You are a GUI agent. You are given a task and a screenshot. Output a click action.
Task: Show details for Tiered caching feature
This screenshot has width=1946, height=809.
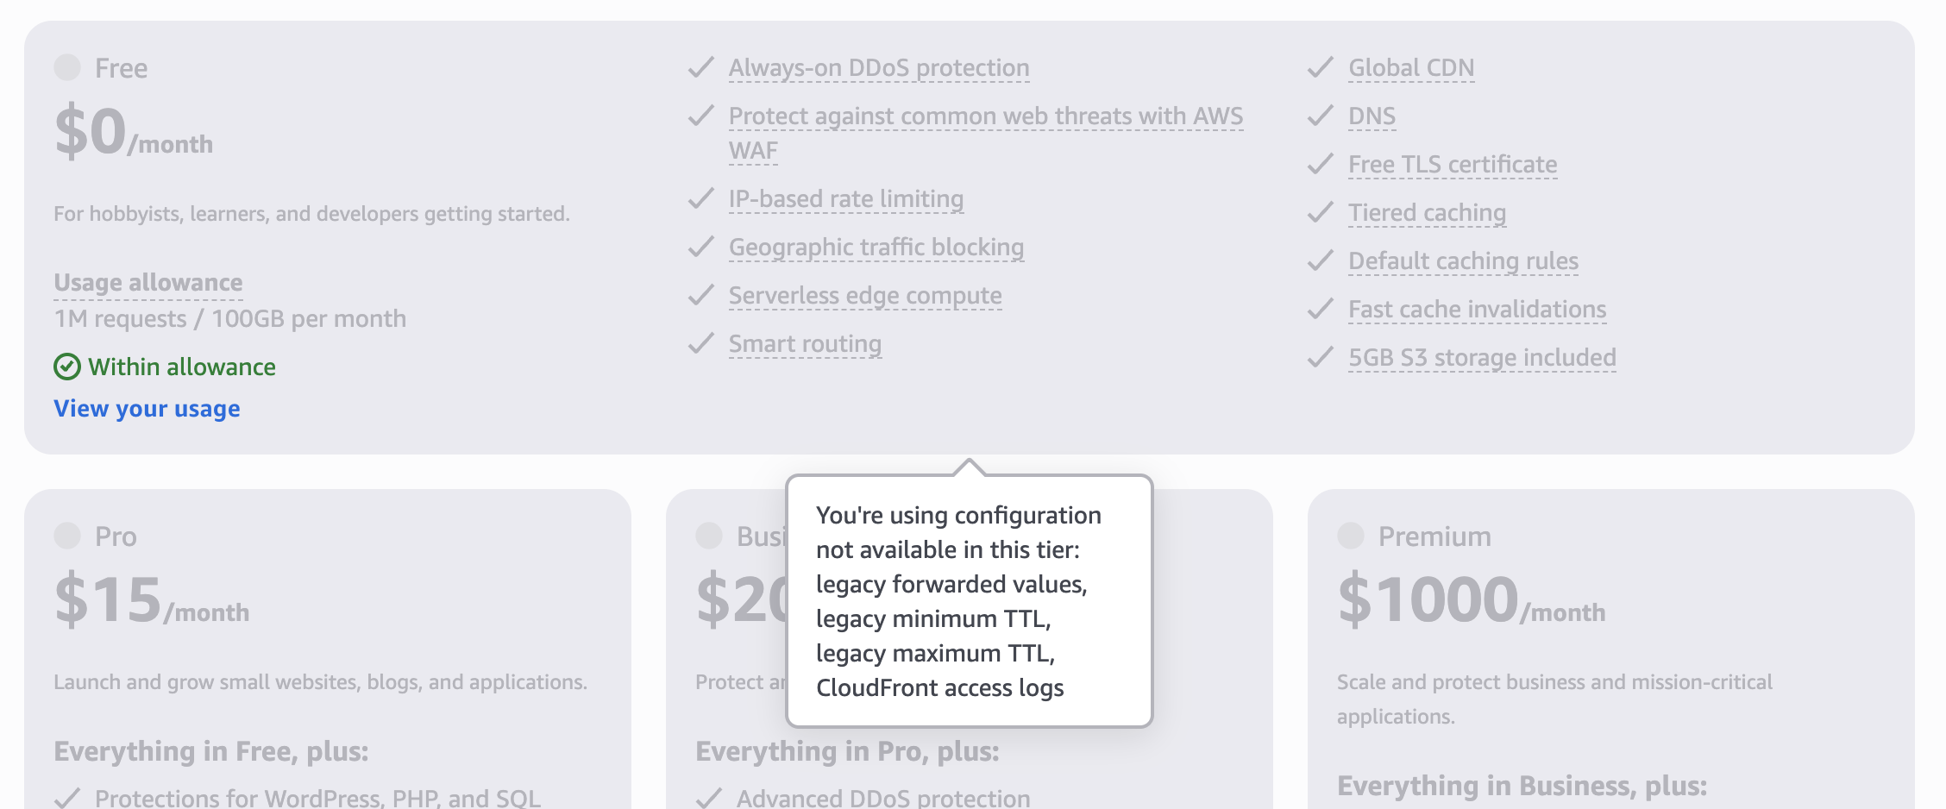tap(1427, 213)
